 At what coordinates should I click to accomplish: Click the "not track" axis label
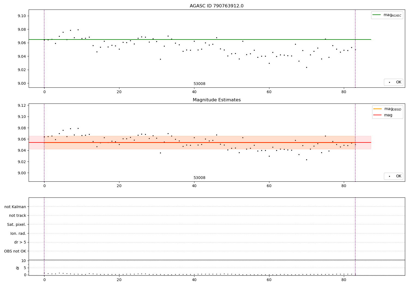(x=17, y=215)
